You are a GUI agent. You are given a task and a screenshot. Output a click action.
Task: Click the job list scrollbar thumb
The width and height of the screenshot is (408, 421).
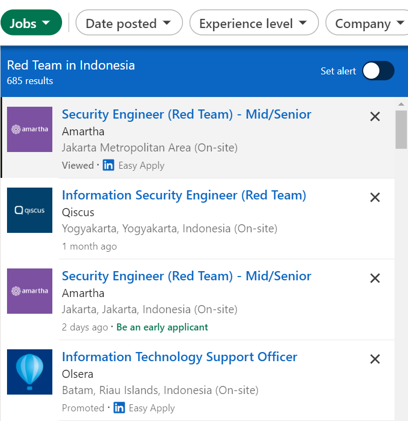pos(401,129)
